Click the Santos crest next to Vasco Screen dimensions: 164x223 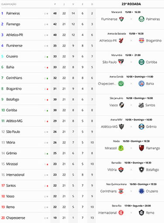click(x=141, y=105)
